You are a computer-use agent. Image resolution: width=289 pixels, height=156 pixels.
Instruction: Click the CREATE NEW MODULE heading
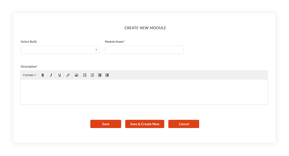click(x=145, y=28)
